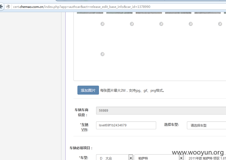Remove the third photo in the top row
The image size is (226, 160).
click(161, 24)
